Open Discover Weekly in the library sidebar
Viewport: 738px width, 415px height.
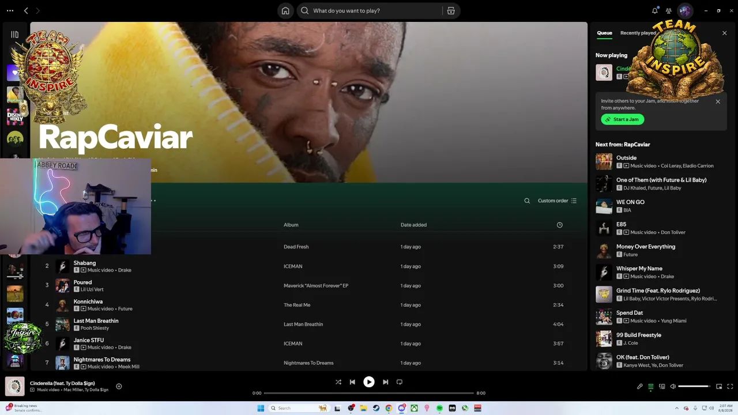pos(15,116)
